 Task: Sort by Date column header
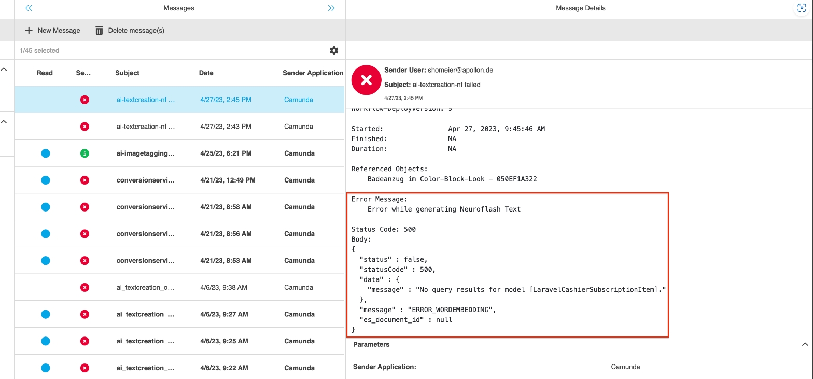click(x=206, y=73)
